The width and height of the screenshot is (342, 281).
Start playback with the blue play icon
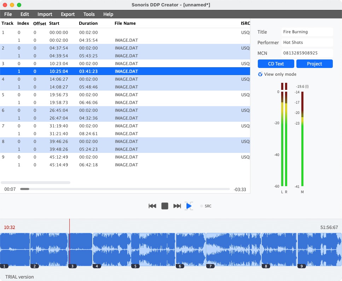[x=189, y=206]
